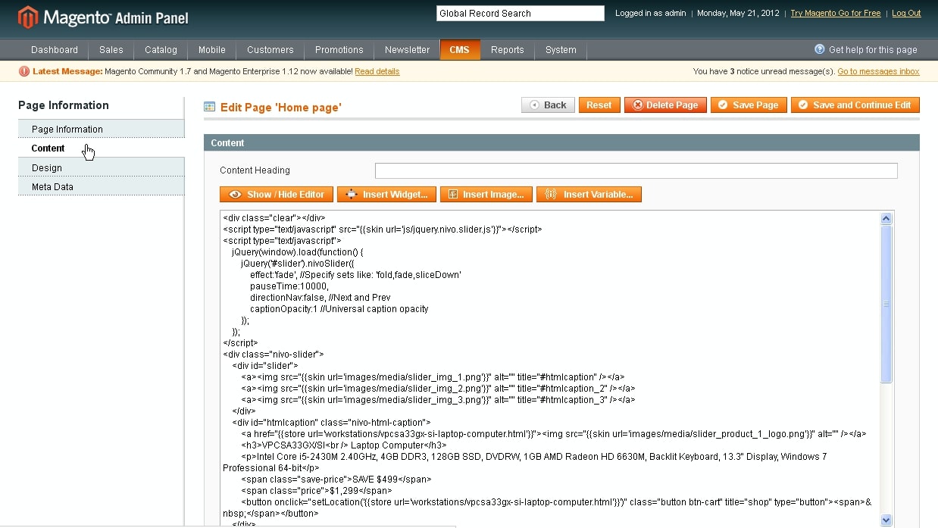The height and width of the screenshot is (528, 938).
Task: Click the Log Out link
Action: click(x=906, y=13)
